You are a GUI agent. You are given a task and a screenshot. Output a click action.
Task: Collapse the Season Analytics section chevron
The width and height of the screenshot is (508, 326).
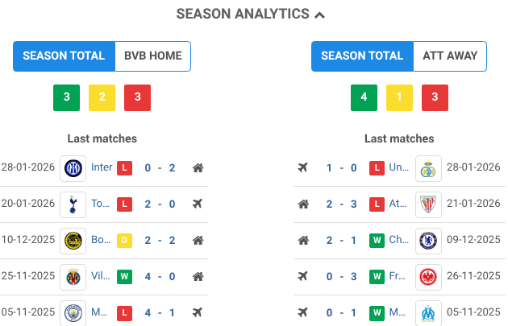click(320, 14)
